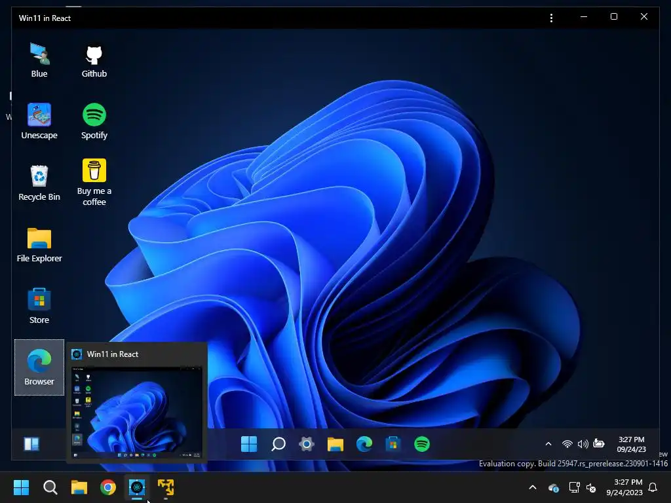
Task: Select the Unescape desktop icon
Action: [x=39, y=121]
